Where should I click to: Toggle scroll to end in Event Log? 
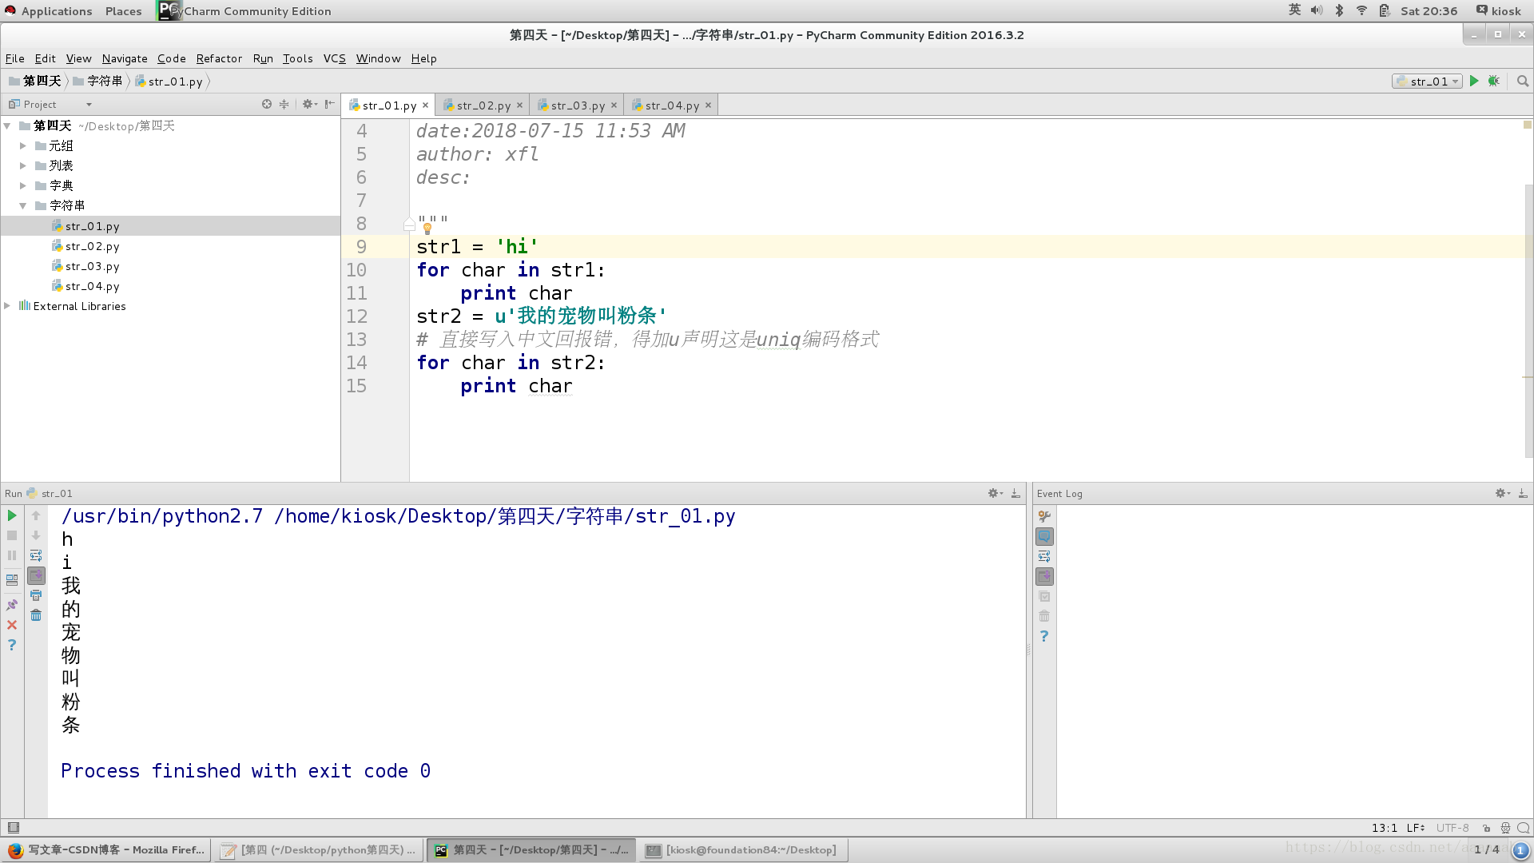click(x=1044, y=576)
